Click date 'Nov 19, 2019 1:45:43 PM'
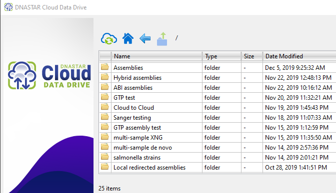Screen dimensions: 336x193 [x=296, y=108]
